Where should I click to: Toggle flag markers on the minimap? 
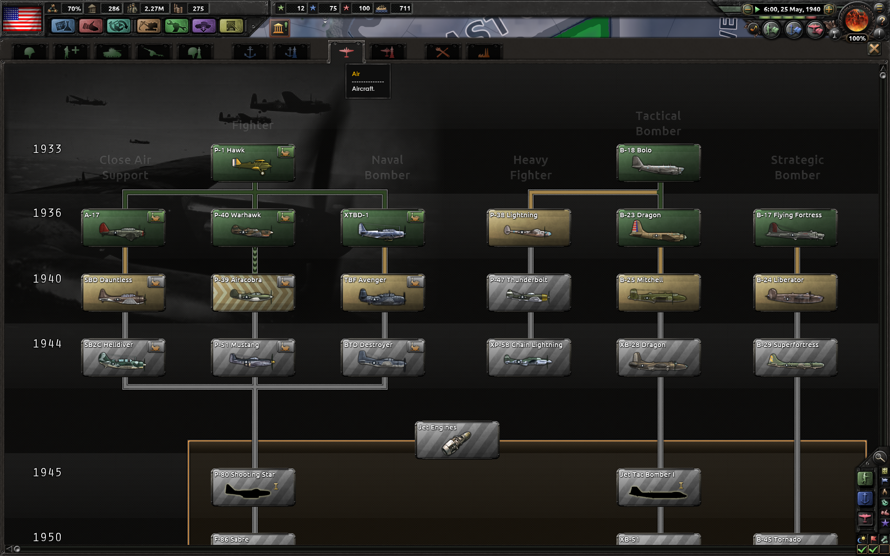pos(873,538)
